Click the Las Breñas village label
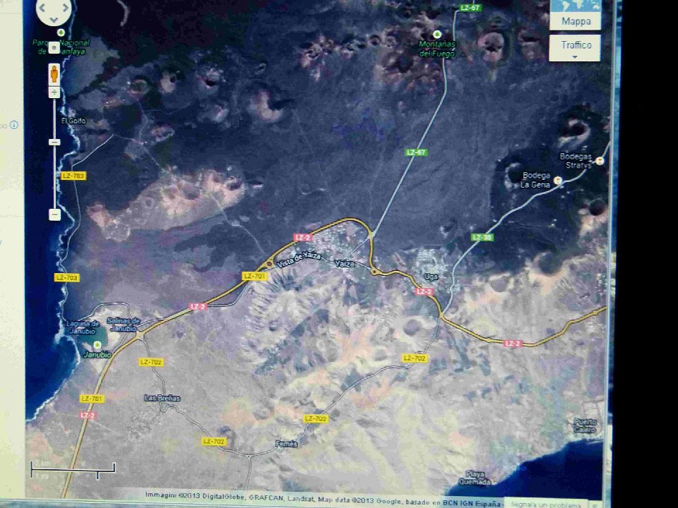 pos(162,398)
